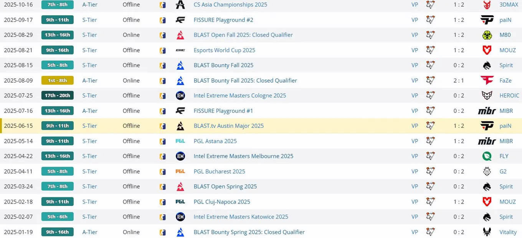Open BLAST Bounty Spring 2025: Closed Qualifier
The image size is (522, 238).
pos(249,232)
